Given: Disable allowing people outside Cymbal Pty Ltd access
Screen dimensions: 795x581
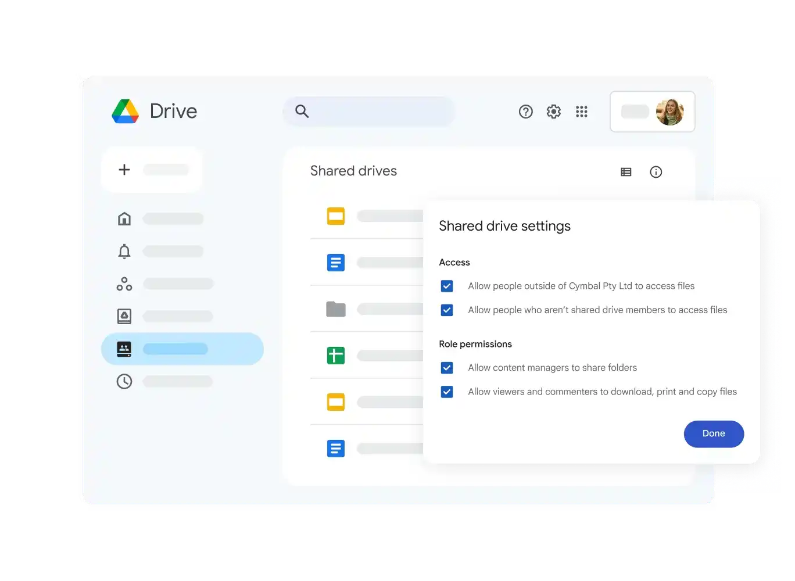Looking at the screenshot, I should point(447,286).
